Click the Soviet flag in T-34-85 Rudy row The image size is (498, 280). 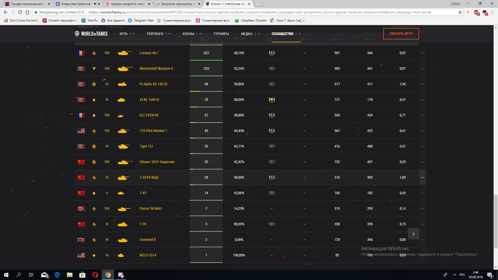[x=81, y=177]
